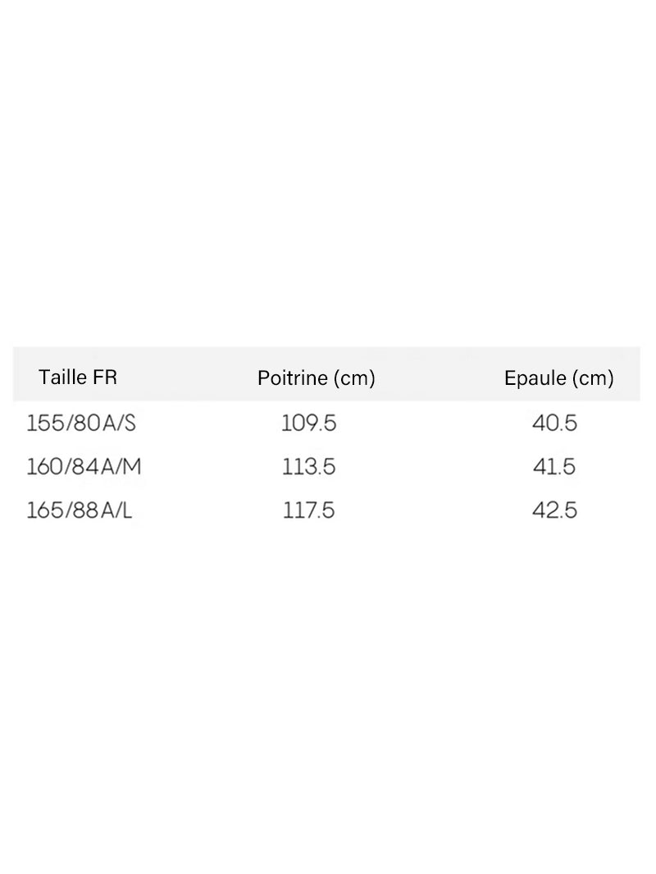656x874 pixels.
Task: Click the 40.5 shoulder measurement
Action: pos(554,423)
